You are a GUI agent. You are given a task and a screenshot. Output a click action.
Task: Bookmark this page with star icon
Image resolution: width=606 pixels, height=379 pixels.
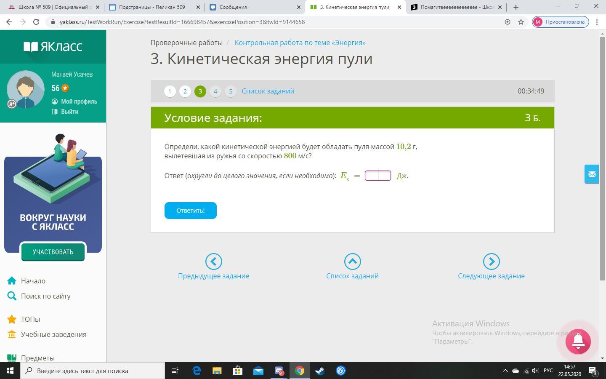[521, 22]
